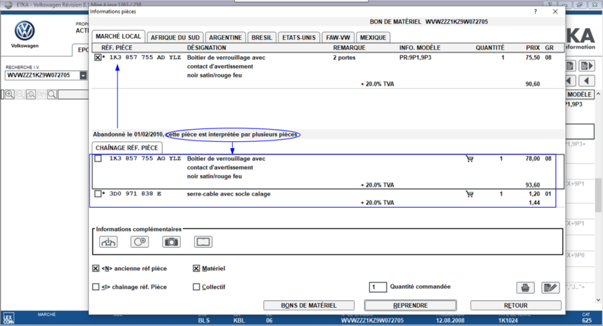This screenshot has height=326, width=603.
Task: Select part number 1K3 857 755 AG YLZ
Action: click(145, 158)
